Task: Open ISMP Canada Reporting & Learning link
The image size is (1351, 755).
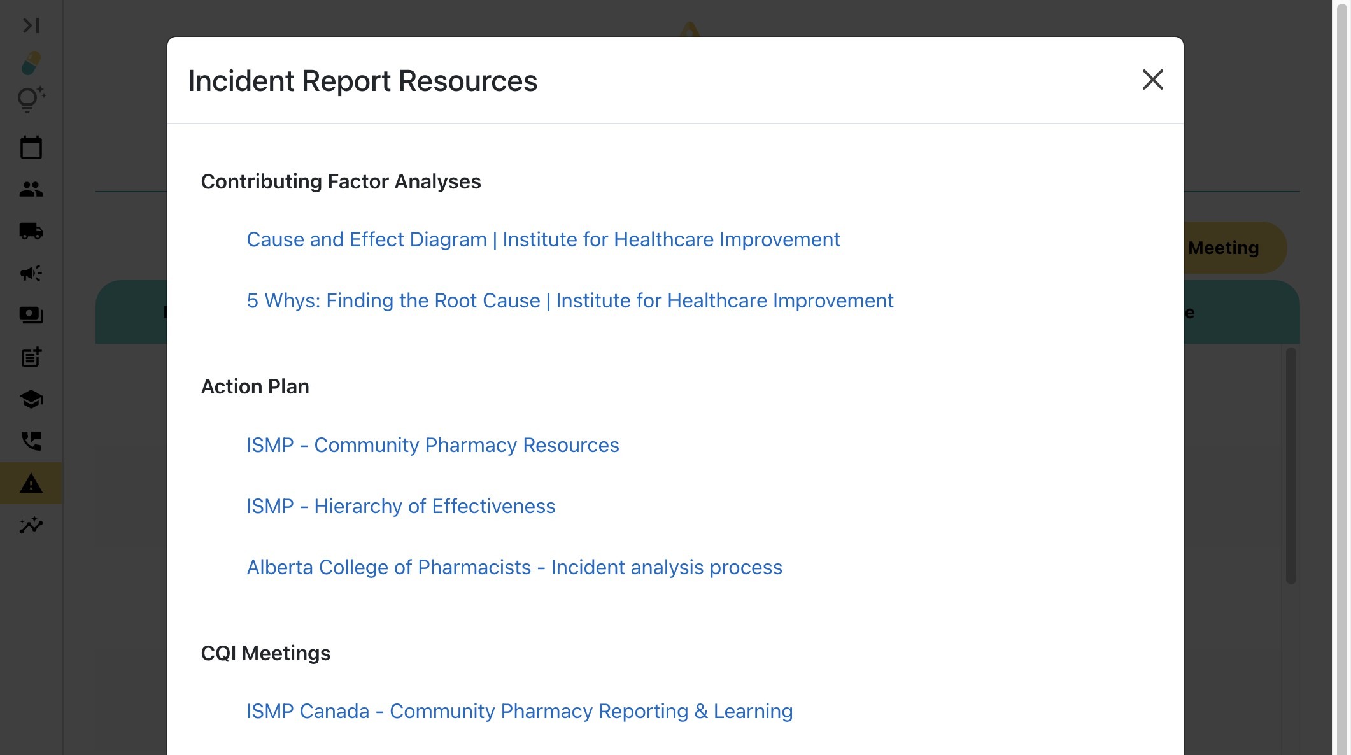Action: pyautogui.click(x=520, y=712)
